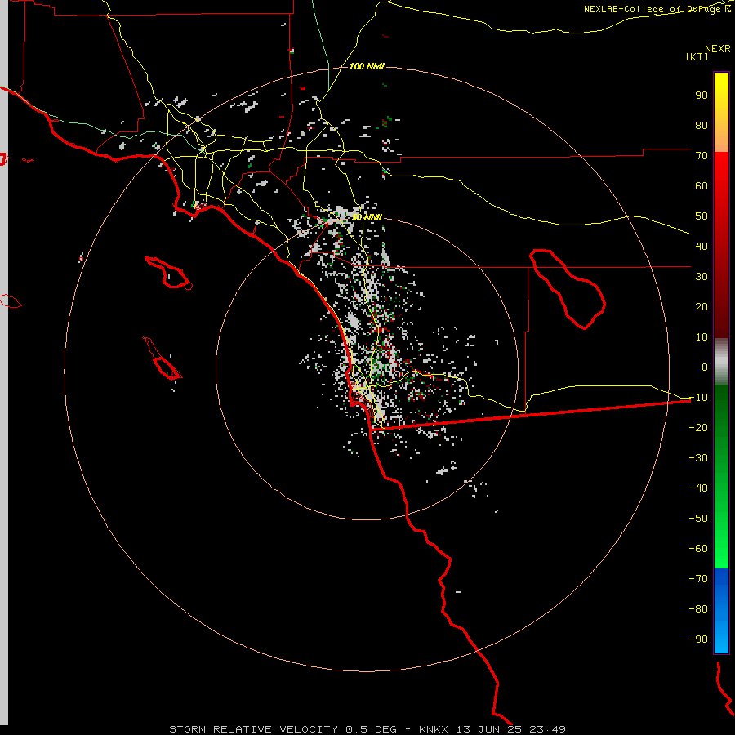Click the 40 value on the velocity scale
Image resolution: width=735 pixels, height=735 pixels.
click(x=702, y=246)
